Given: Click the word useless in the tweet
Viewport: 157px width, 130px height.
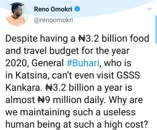Looking at the screenshot, I should [119, 112].
